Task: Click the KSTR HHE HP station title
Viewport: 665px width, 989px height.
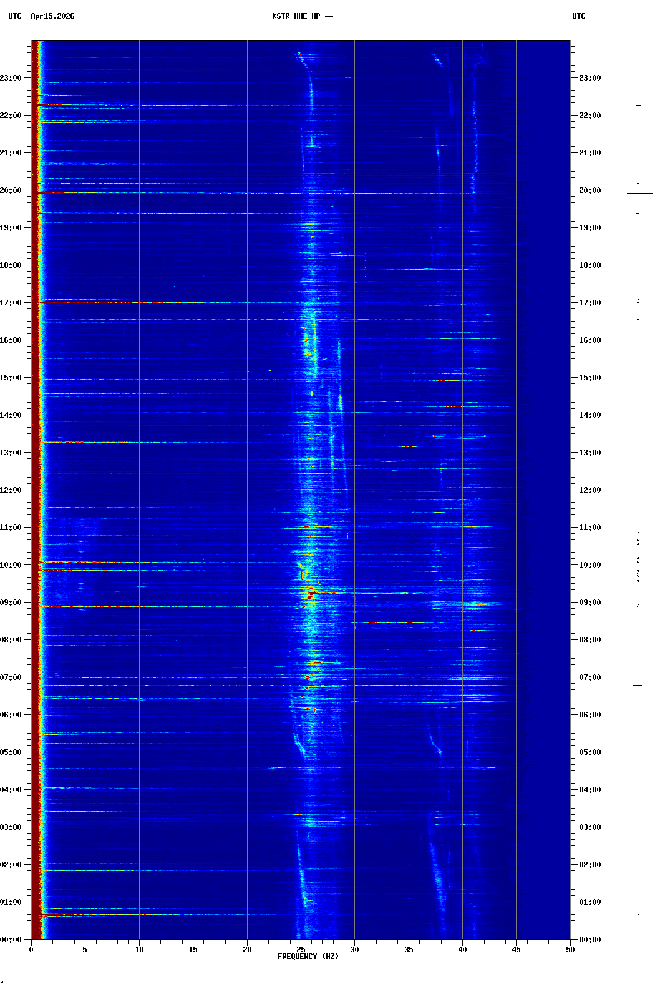Action: tap(302, 16)
